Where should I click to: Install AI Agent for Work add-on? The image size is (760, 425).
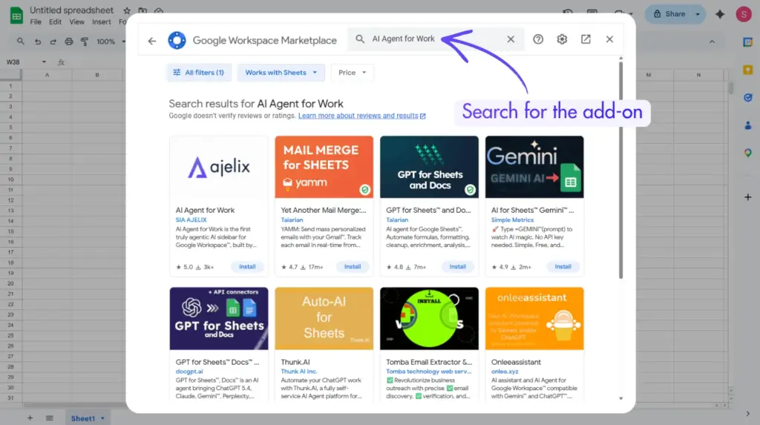[x=247, y=267]
